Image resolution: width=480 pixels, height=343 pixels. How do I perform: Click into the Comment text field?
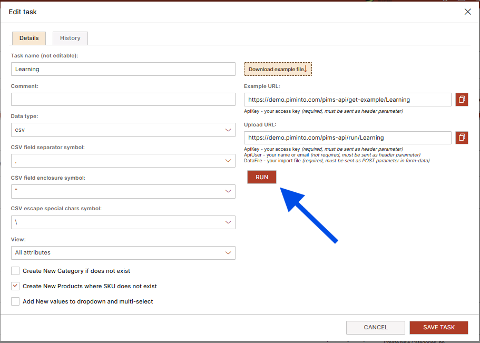point(123,100)
